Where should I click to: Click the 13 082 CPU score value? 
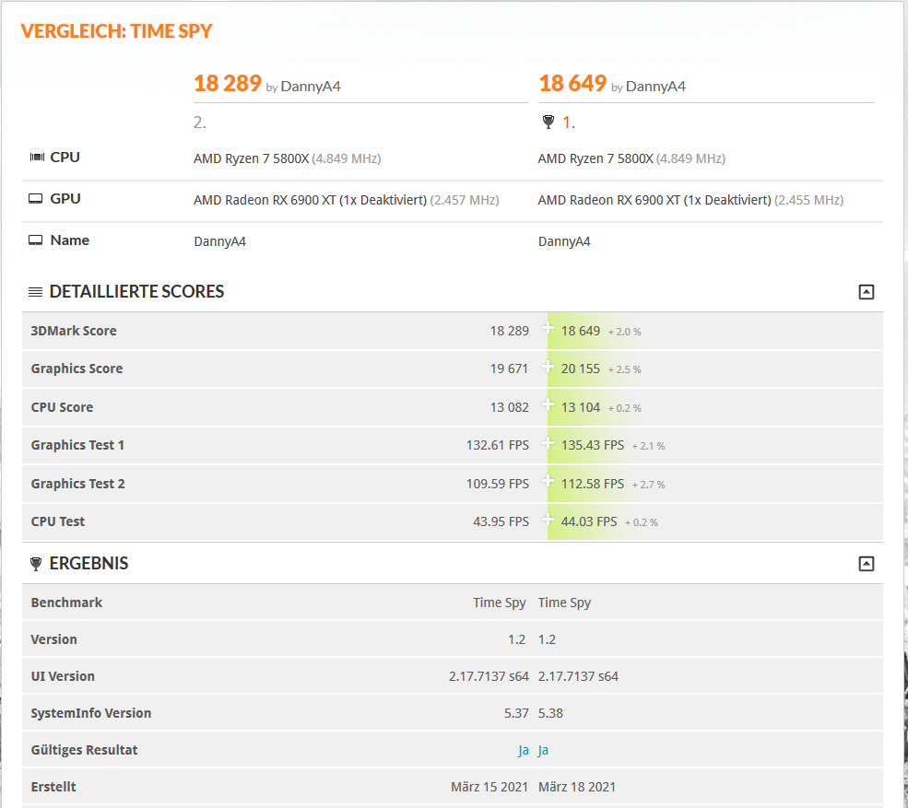[x=509, y=407]
